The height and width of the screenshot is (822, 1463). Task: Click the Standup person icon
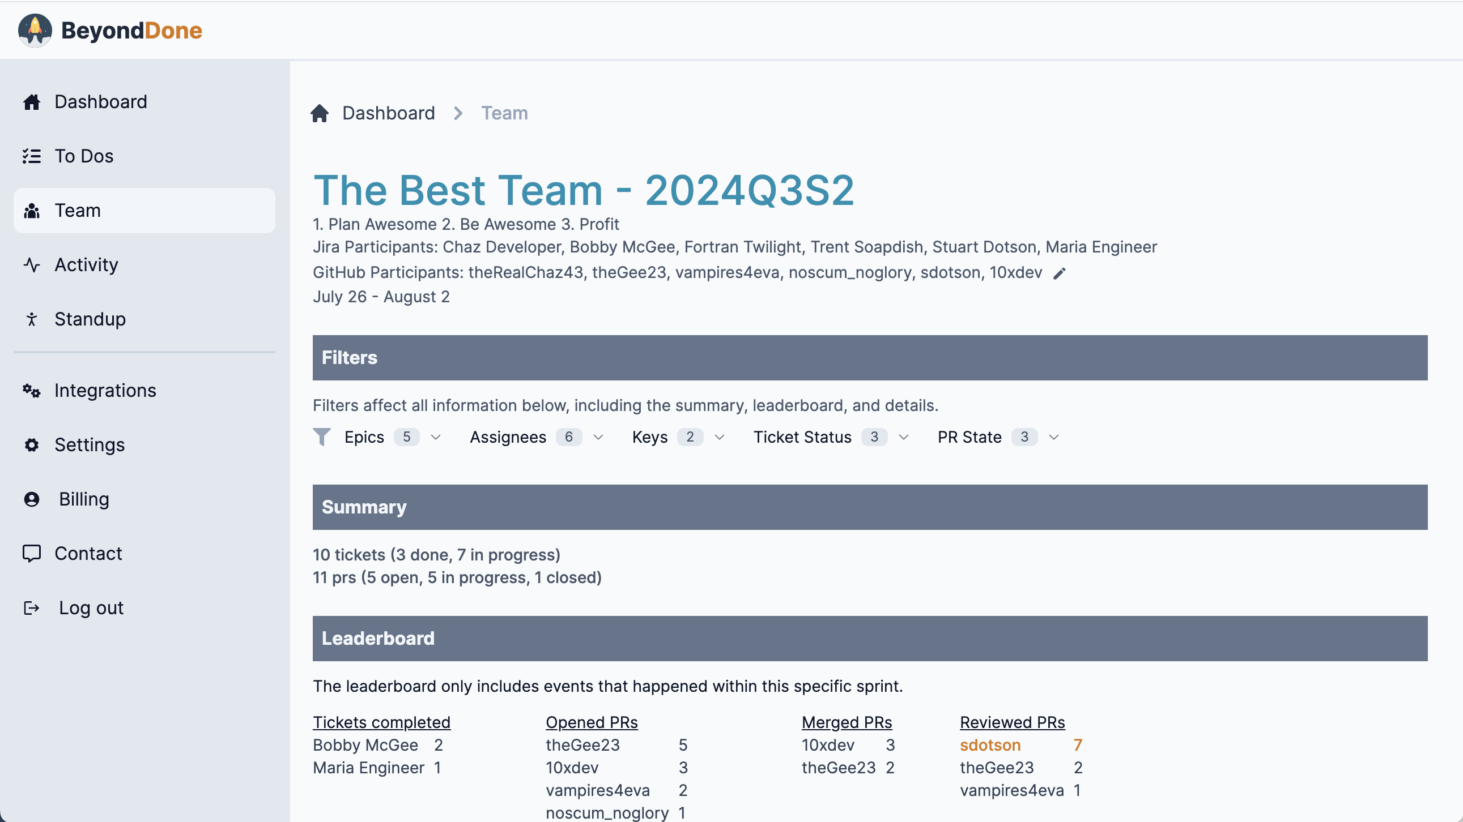[32, 319]
